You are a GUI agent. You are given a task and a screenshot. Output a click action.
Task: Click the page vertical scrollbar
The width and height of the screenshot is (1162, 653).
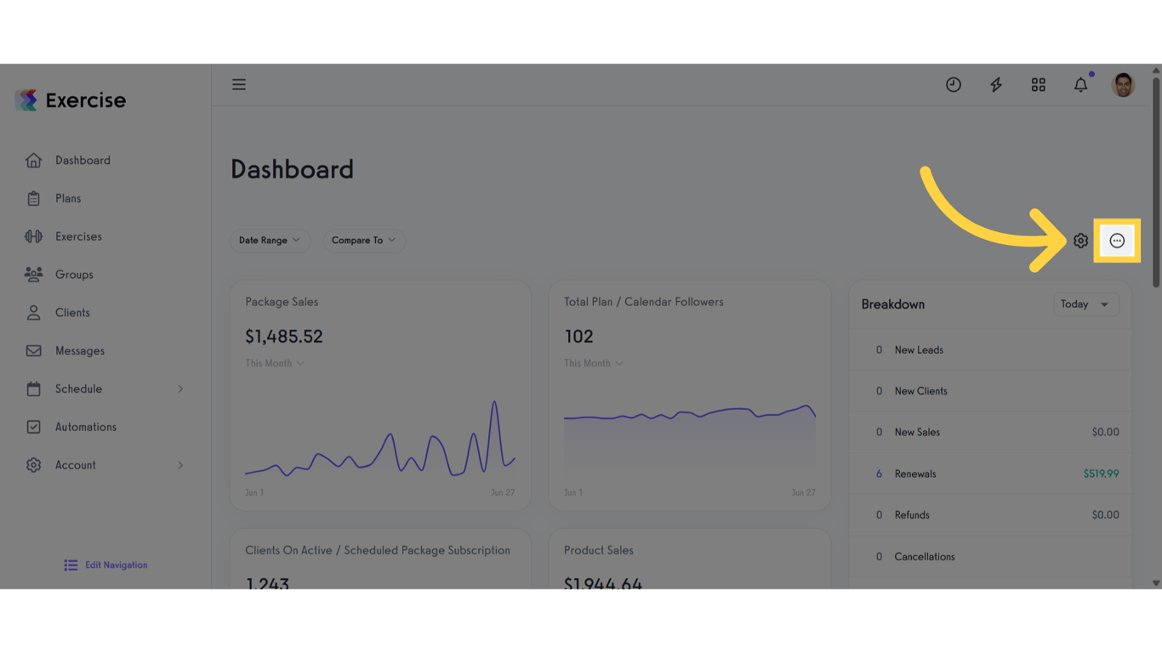click(1156, 183)
